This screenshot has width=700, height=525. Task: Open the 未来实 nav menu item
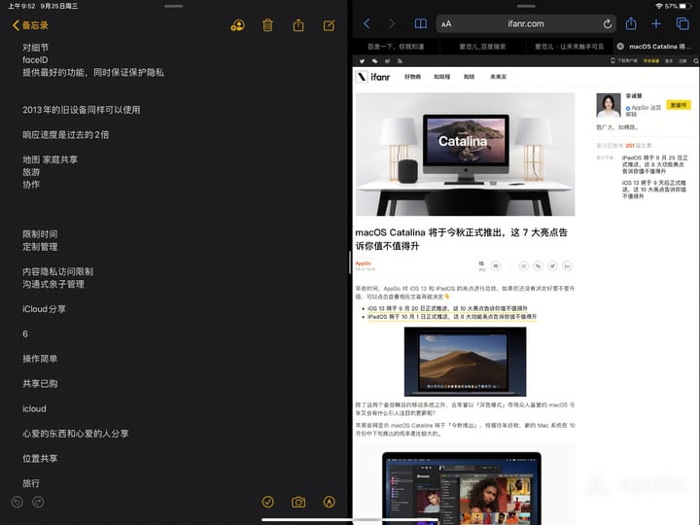point(498,77)
